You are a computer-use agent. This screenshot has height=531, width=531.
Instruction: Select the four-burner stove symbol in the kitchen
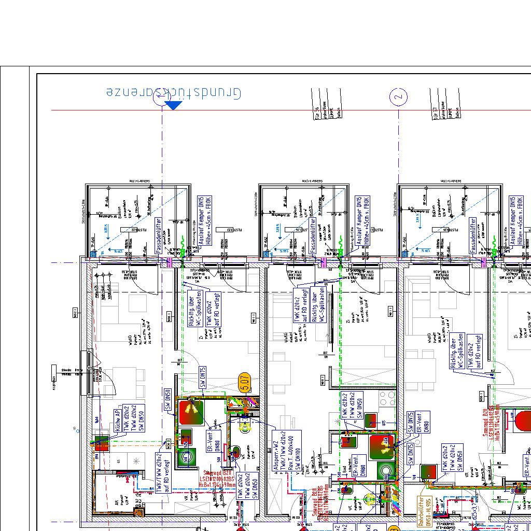[386, 398]
